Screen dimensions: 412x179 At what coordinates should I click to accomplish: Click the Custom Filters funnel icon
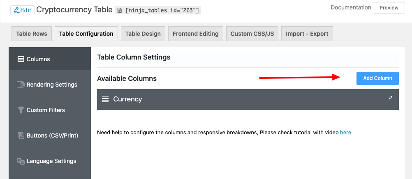coord(21,110)
